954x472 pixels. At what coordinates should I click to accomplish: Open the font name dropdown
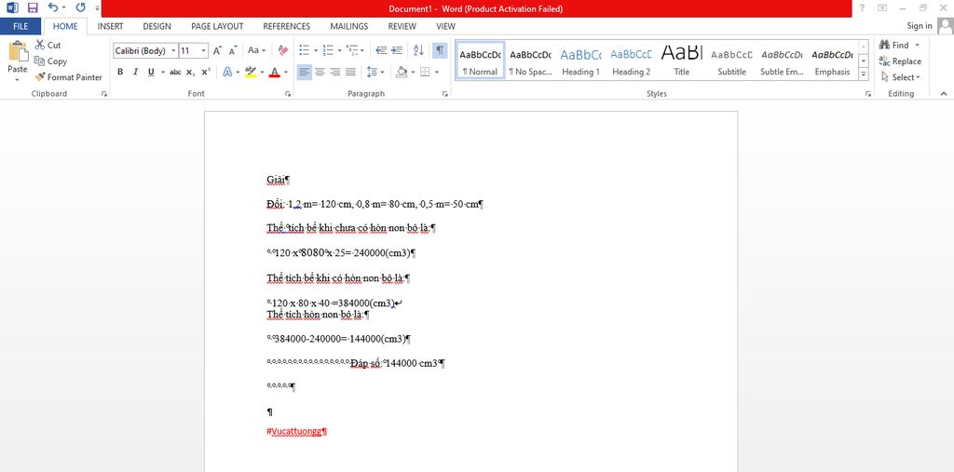click(x=174, y=51)
